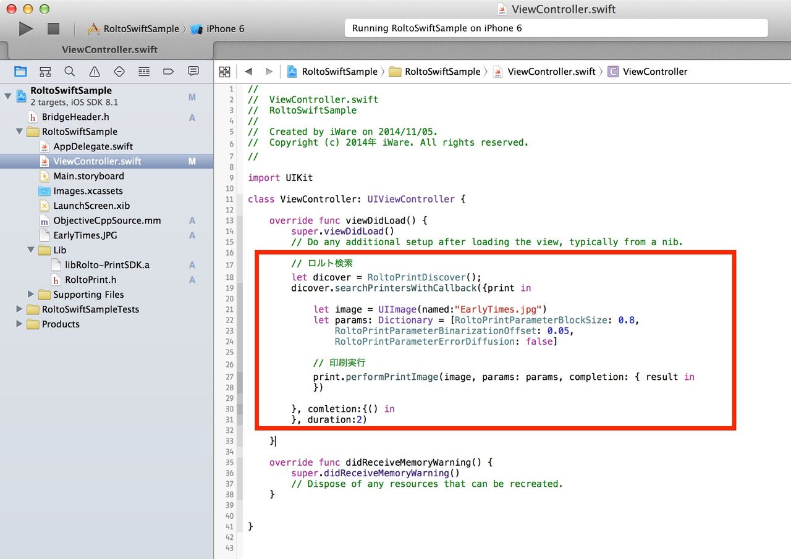Viewport: 791px width, 559px height.
Task: Click the "EarlyTimes.jpg" string literal
Action: coord(501,309)
